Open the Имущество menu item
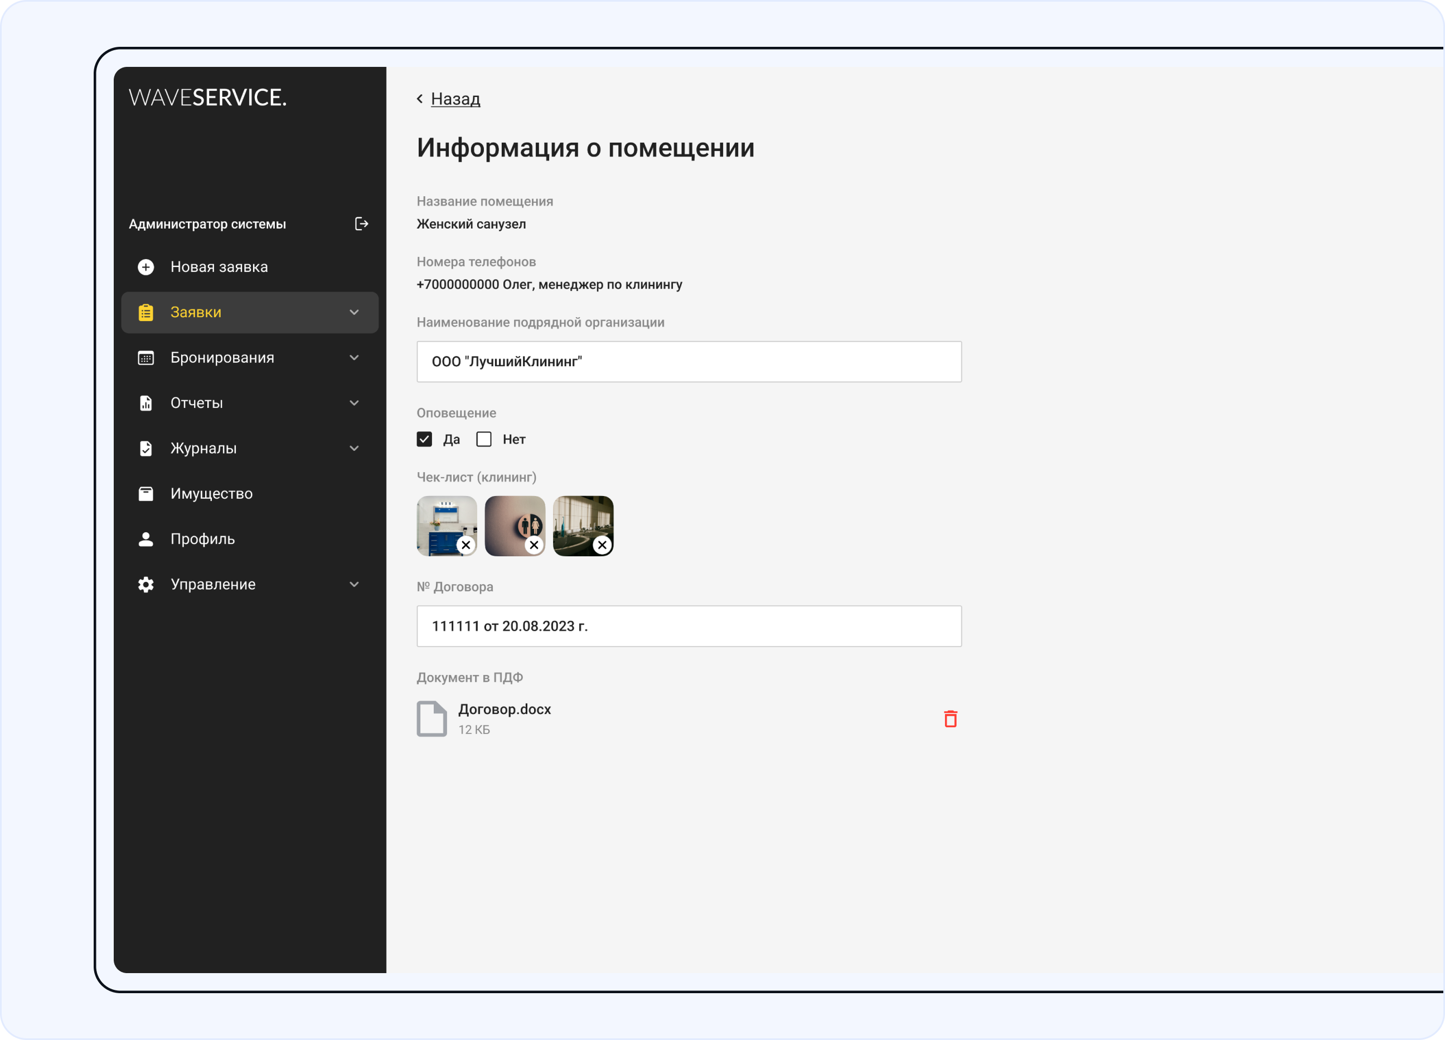The image size is (1445, 1040). point(211,494)
